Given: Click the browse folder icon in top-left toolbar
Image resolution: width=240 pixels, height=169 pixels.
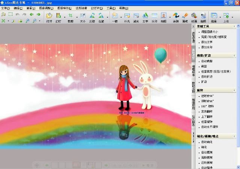Looking at the screenshot, I should (3, 14).
